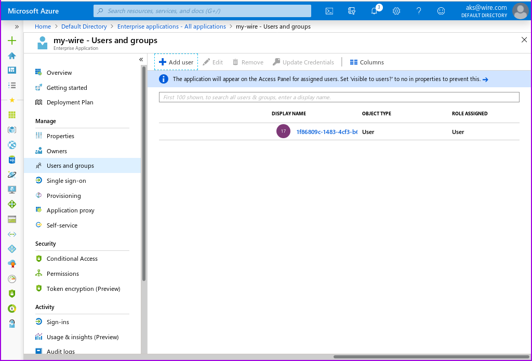Open the cloud with ribbon sidebar icon
The image size is (532, 361).
12,264
